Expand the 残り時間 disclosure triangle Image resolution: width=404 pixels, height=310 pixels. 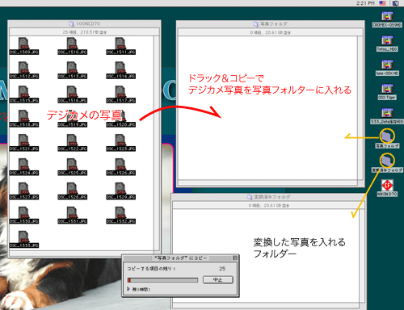tap(128, 289)
